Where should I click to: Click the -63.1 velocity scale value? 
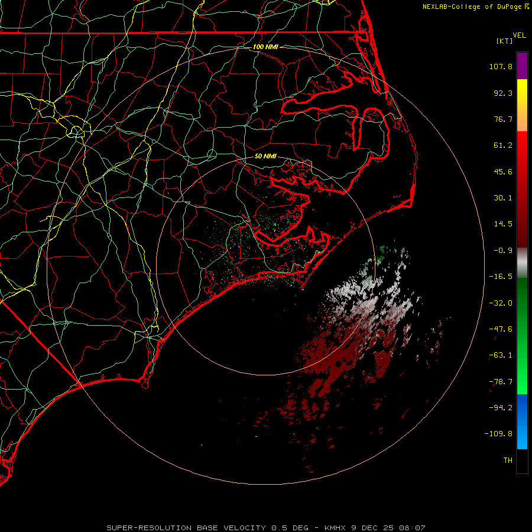point(501,355)
